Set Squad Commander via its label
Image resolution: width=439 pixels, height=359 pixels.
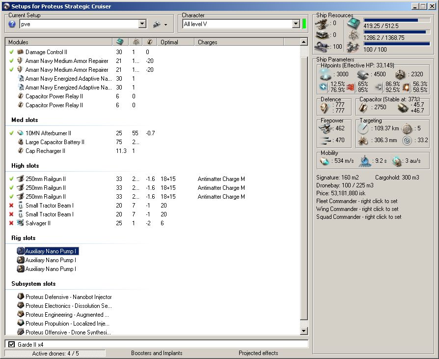click(x=358, y=217)
